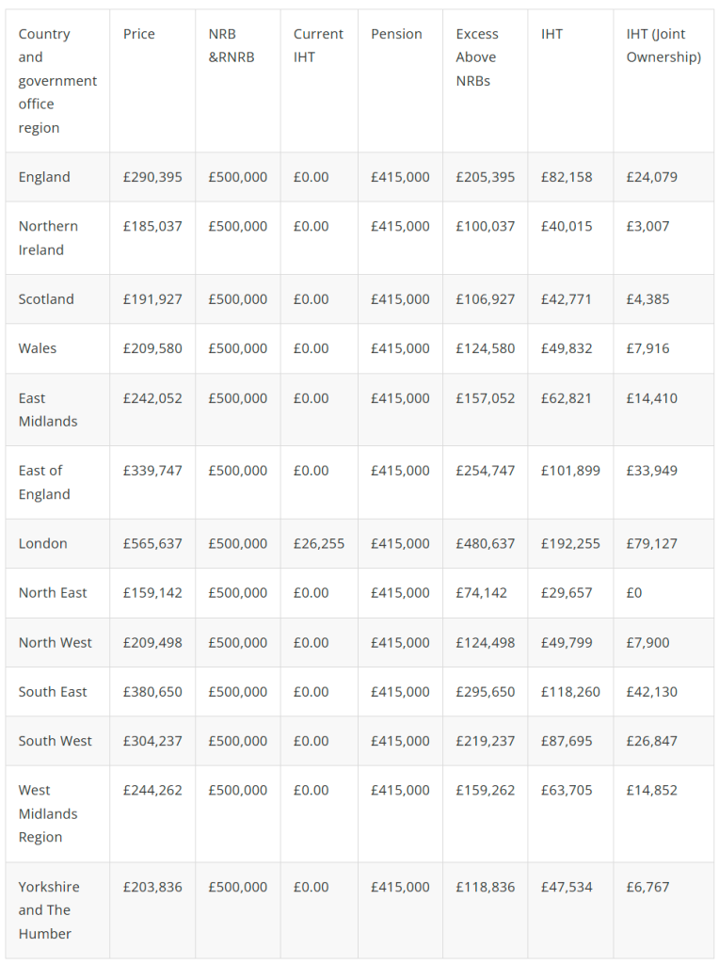The image size is (719, 964).
Task: Select Yorkshire and The Humber label
Action: (49, 910)
